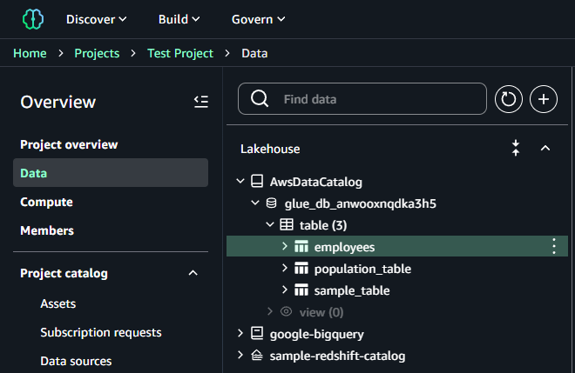Click the table (3) grid icon
575x373 pixels.
click(x=287, y=224)
